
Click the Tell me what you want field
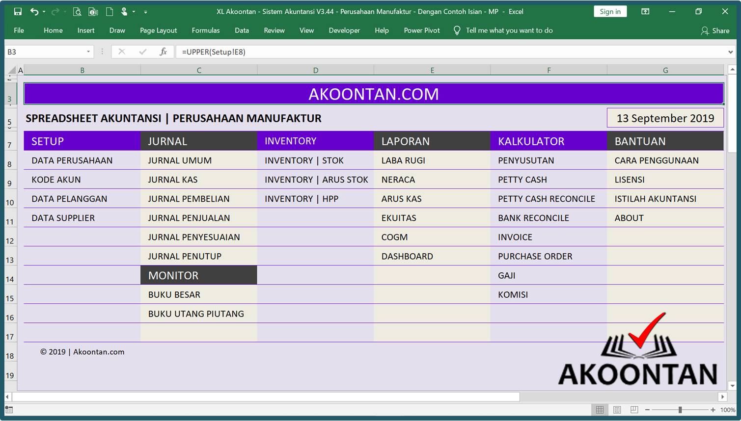pos(509,30)
